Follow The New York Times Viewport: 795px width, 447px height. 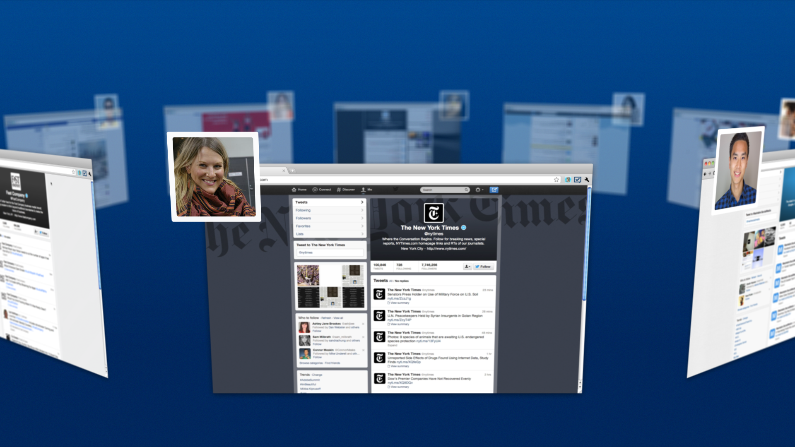point(483,267)
